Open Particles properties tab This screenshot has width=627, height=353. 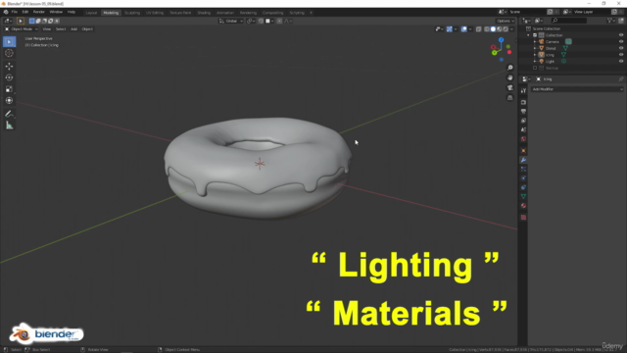coord(523,169)
